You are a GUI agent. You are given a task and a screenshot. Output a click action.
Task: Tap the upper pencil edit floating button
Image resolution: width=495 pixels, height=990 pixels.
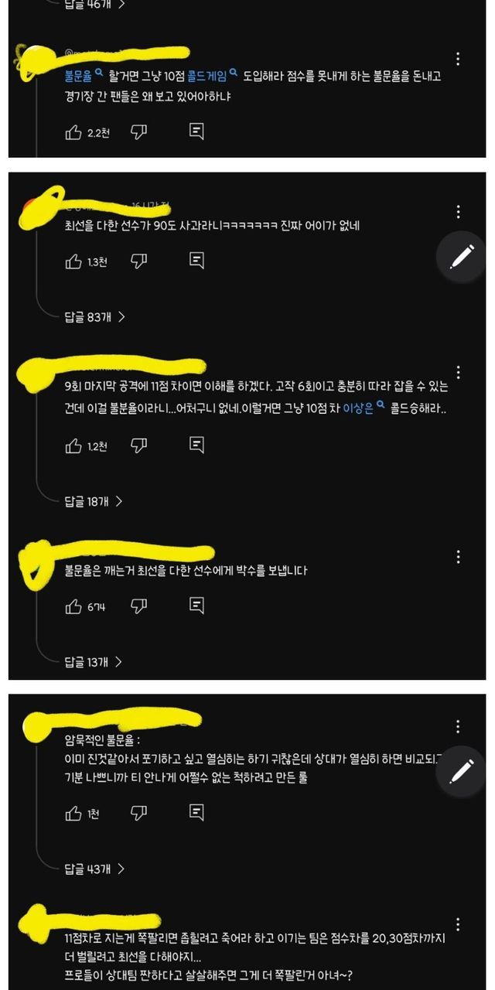click(462, 255)
